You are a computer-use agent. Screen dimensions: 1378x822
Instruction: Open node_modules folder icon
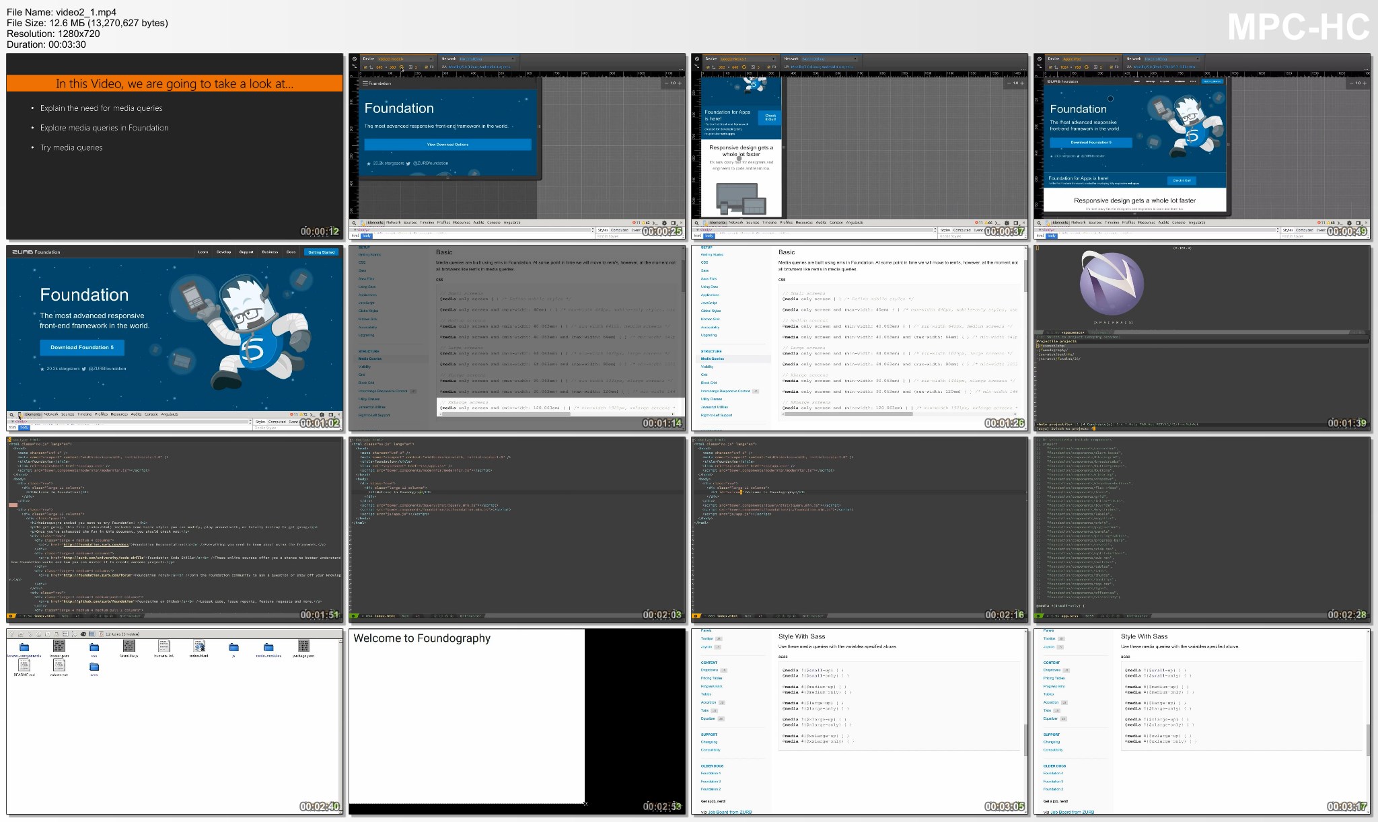[x=268, y=646]
